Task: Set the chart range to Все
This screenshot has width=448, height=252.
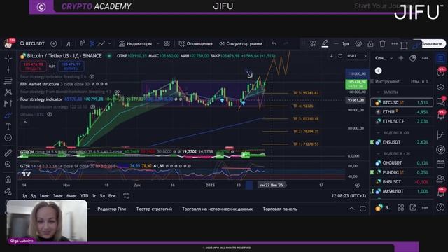Action: coord(112,196)
